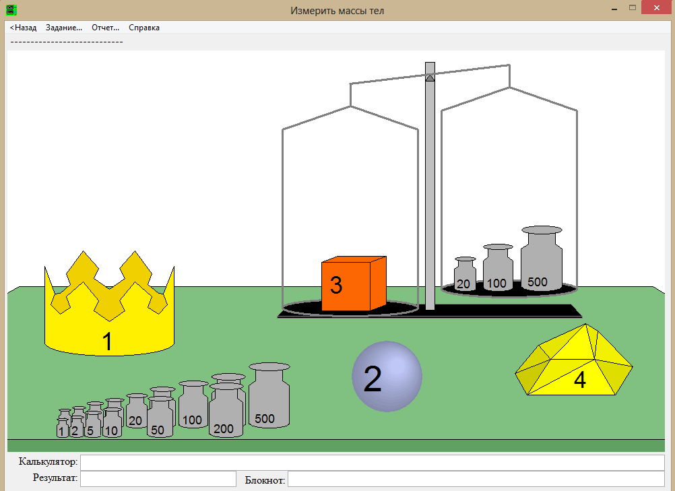Pick the orange cube labeled 3 on the pan
This screenshot has width=675, height=491.
point(354,284)
